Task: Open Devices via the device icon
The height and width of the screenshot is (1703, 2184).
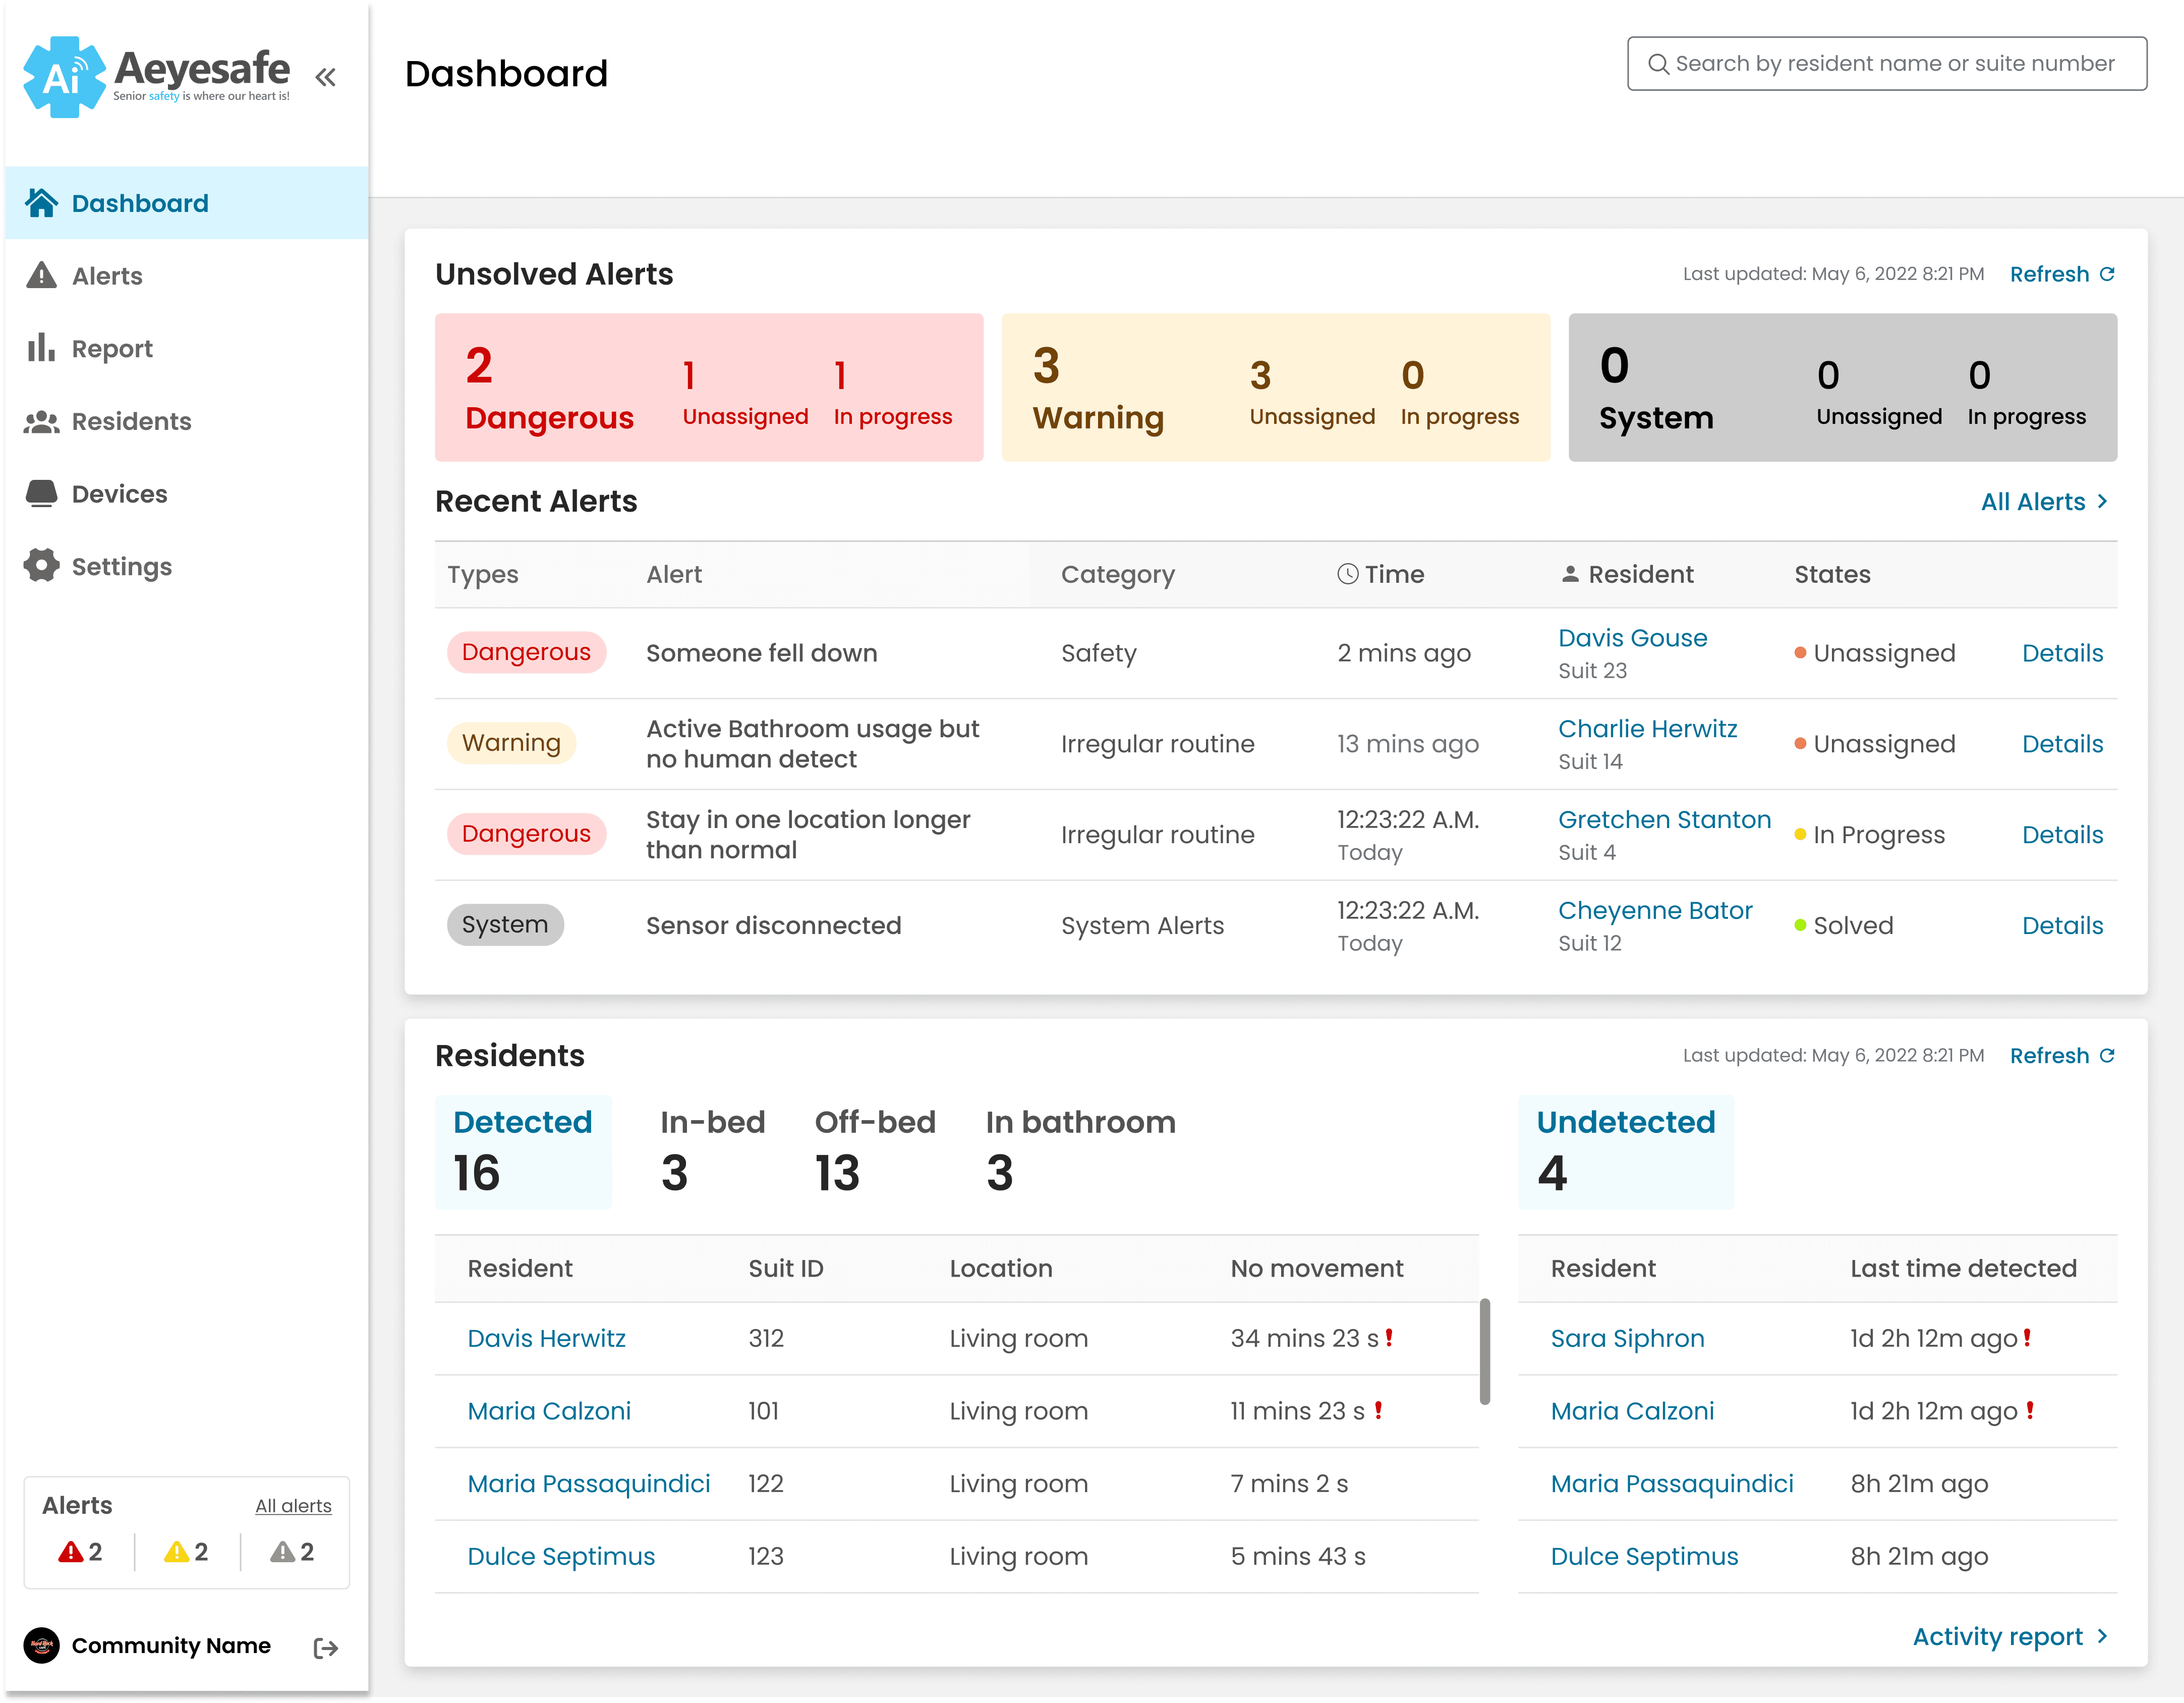Action: pos(41,493)
